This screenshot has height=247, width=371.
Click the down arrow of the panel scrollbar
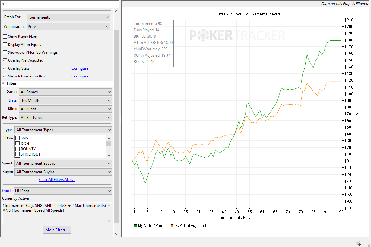tap(116, 234)
